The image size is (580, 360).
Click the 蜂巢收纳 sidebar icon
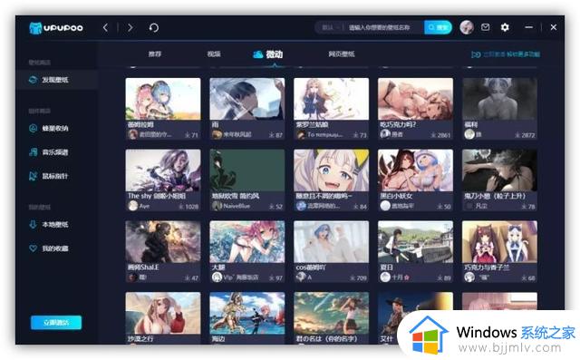(33, 129)
